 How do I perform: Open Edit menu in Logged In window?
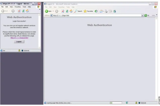tap(50, 7)
